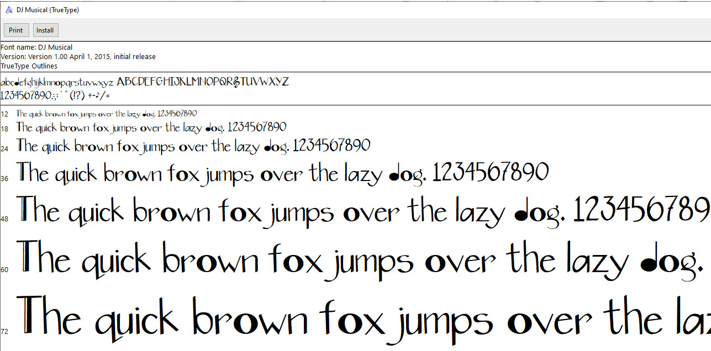Click the size label 12
711x351 pixels.
[x=4, y=114]
